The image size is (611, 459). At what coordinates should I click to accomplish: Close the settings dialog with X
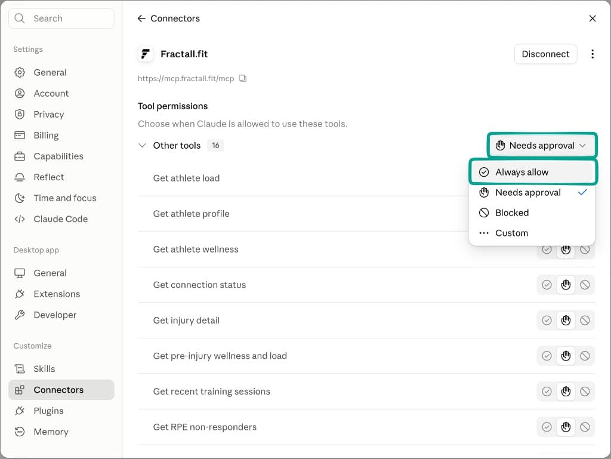593,19
